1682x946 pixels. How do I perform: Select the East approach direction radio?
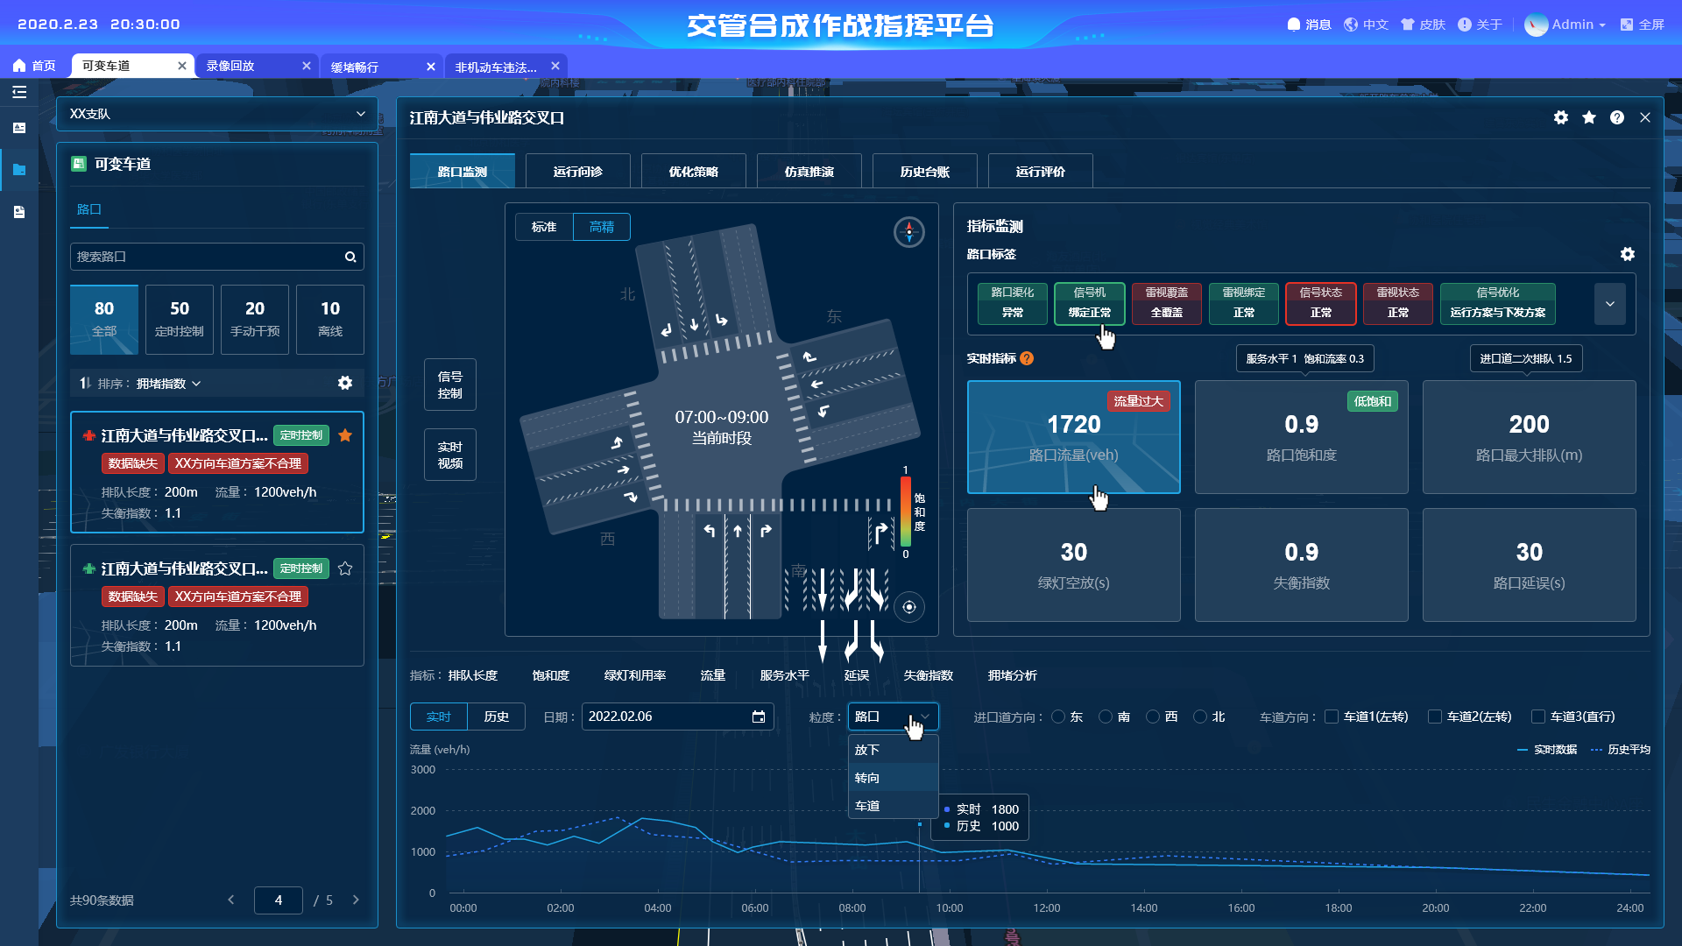click(1058, 717)
